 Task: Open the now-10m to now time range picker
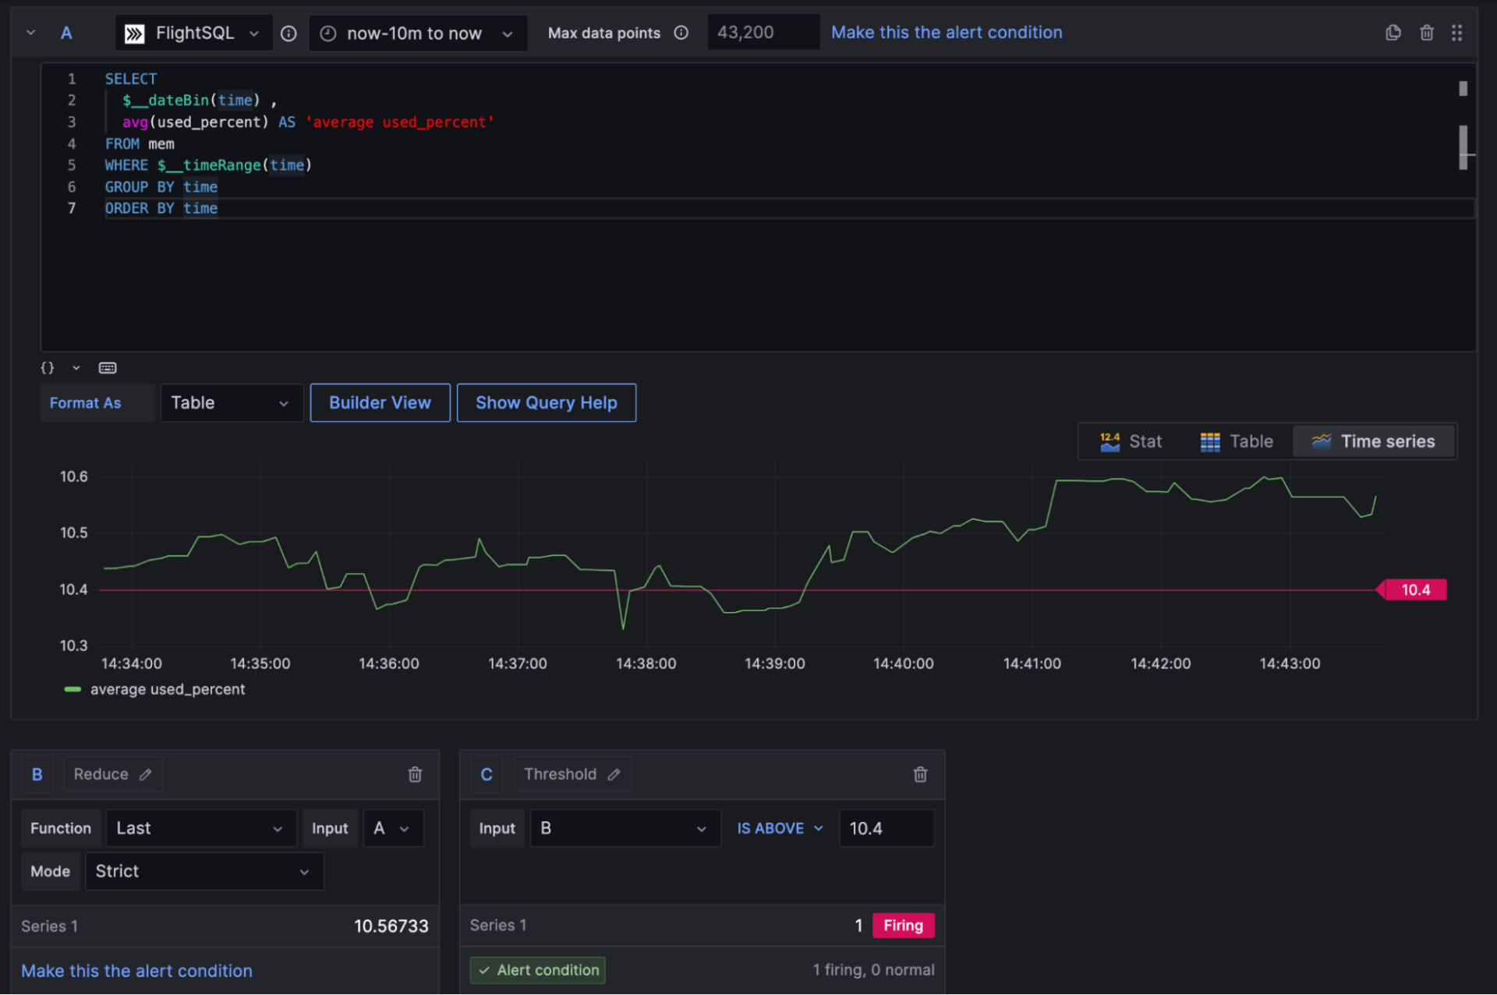point(418,34)
